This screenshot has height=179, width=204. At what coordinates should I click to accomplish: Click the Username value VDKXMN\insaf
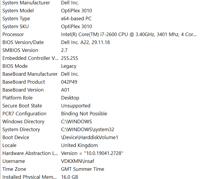point(78,161)
